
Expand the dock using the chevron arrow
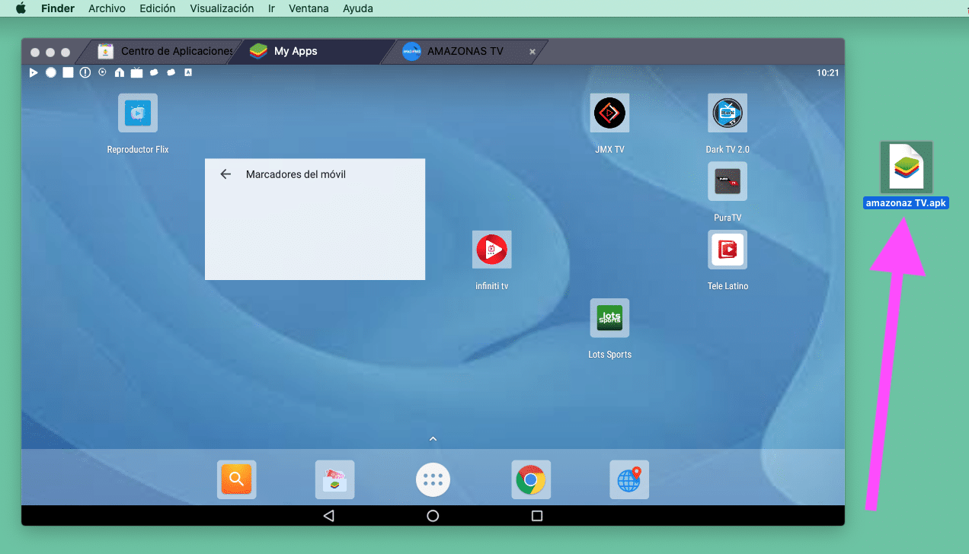[433, 438]
